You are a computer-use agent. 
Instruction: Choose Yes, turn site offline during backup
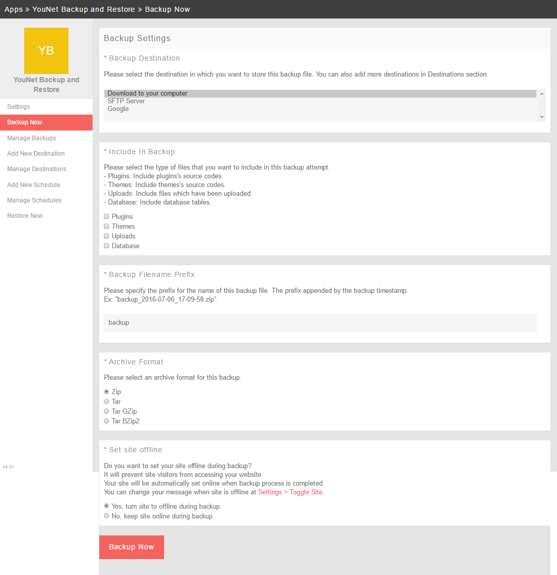click(106, 506)
